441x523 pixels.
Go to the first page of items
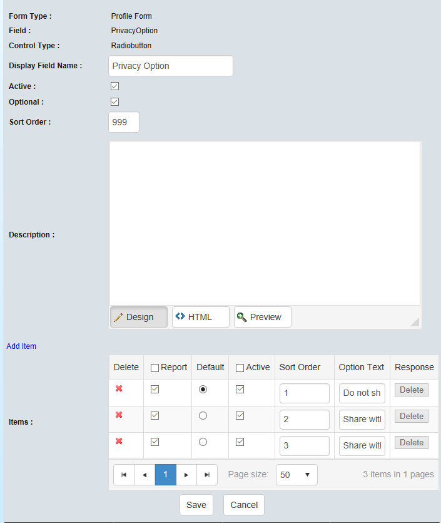click(124, 475)
